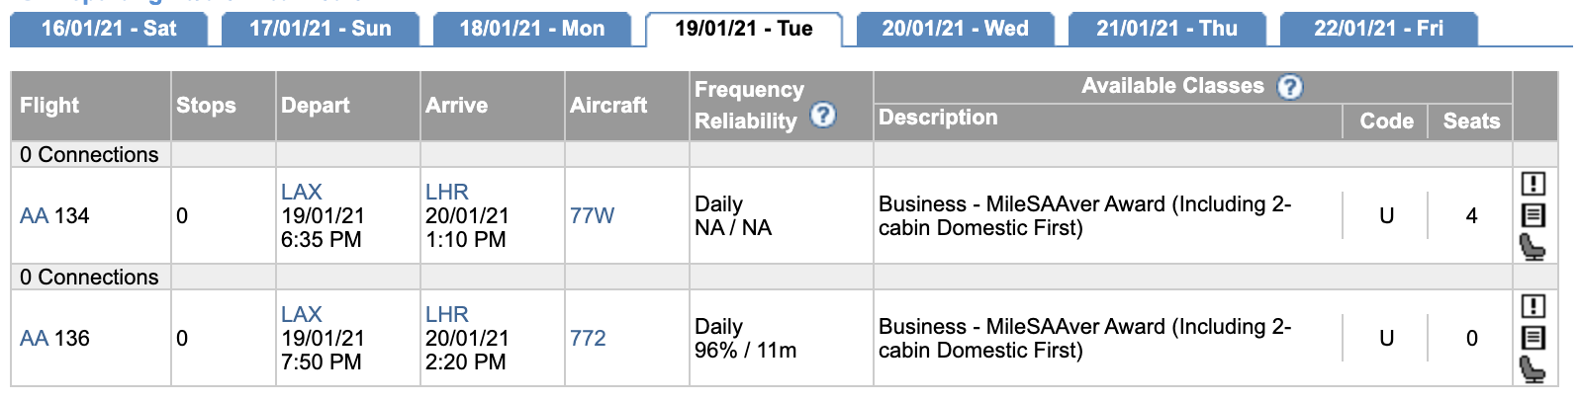Select 21/01/21 - Thu tab
Screen dimensions: 1581x401
point(1167,29)
